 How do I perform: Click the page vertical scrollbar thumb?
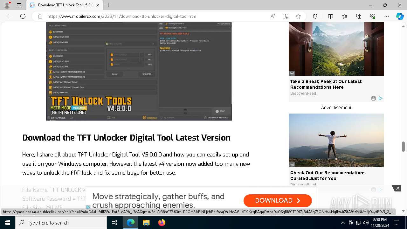coord(403,147)
